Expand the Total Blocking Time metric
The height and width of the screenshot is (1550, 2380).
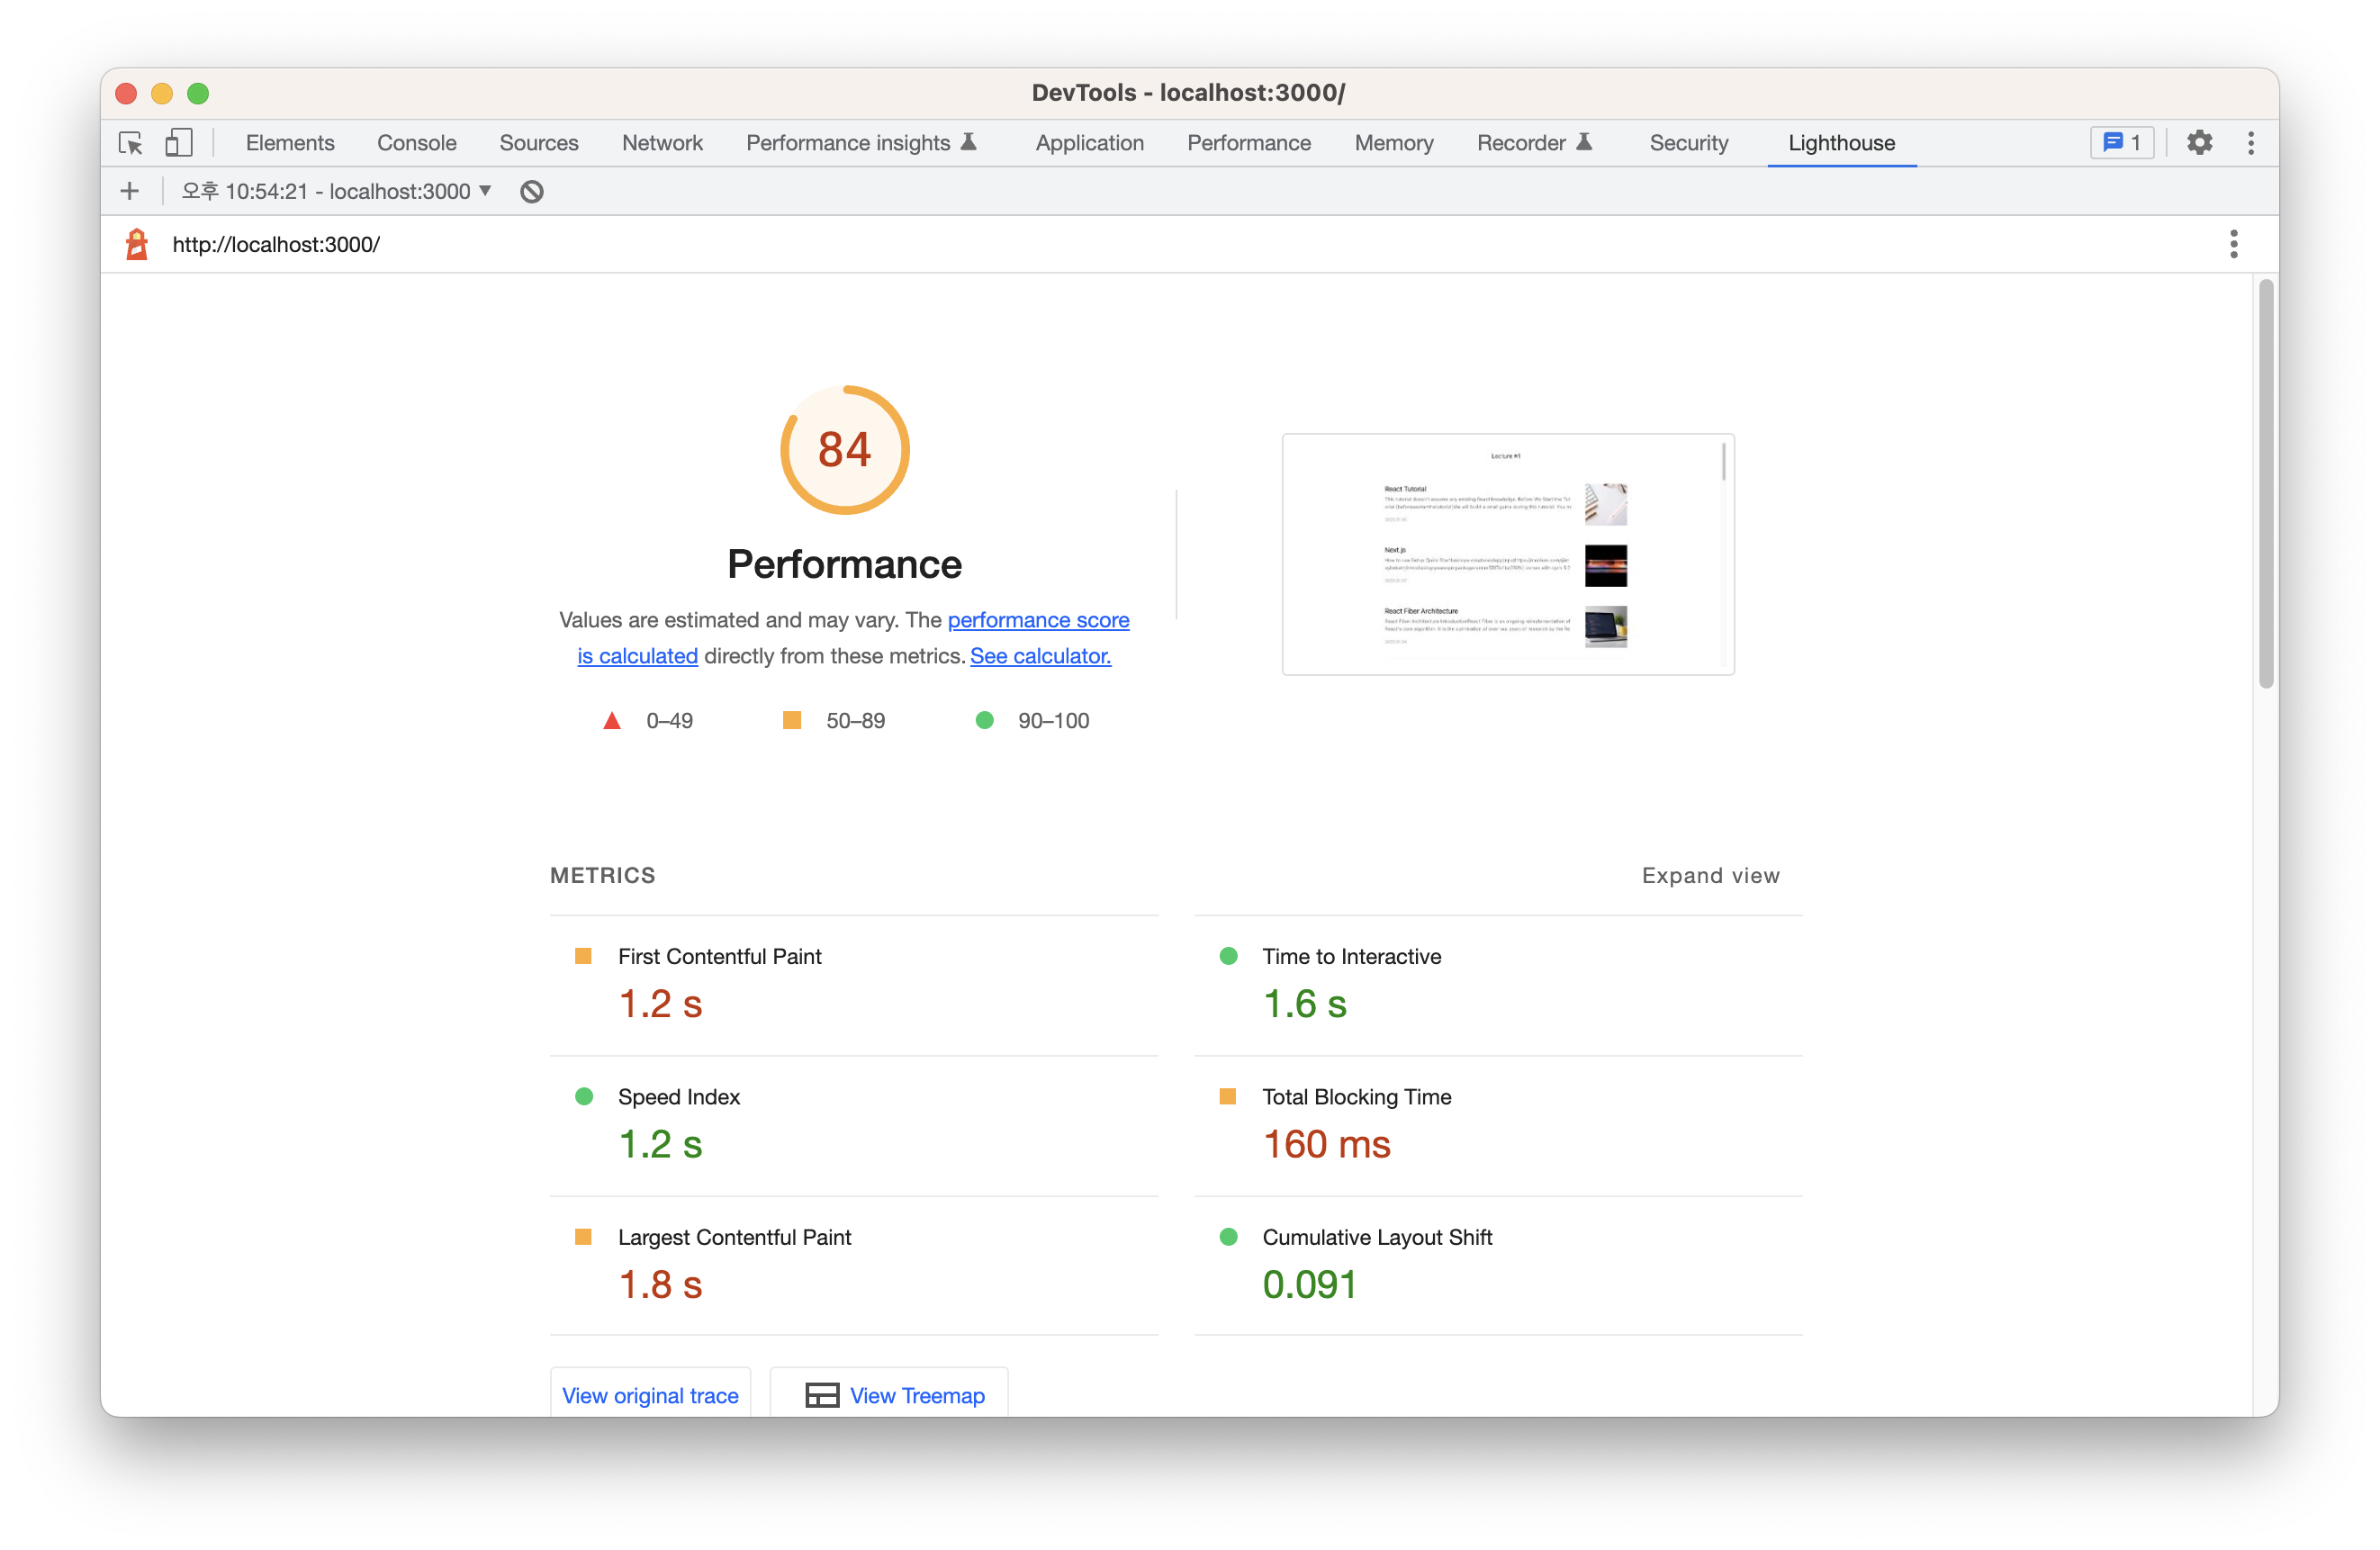tap(1356, 1096)
